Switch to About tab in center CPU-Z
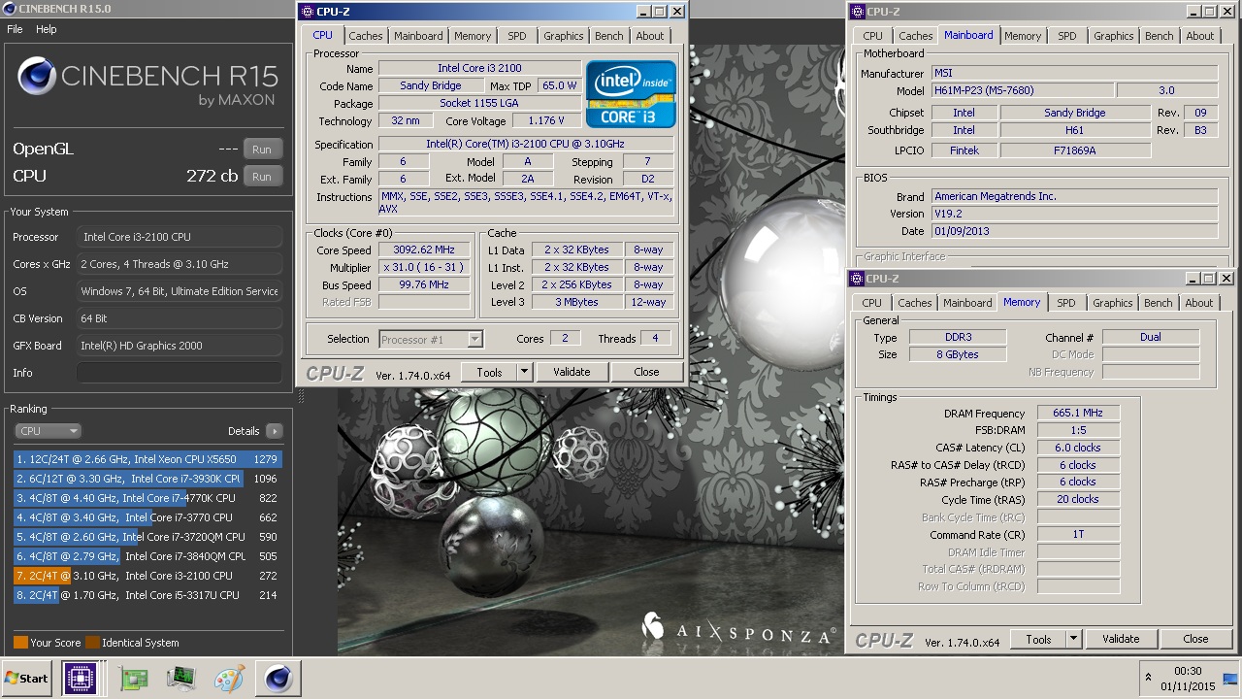The height and width of the screenshot is (699, 1242). 650,36
